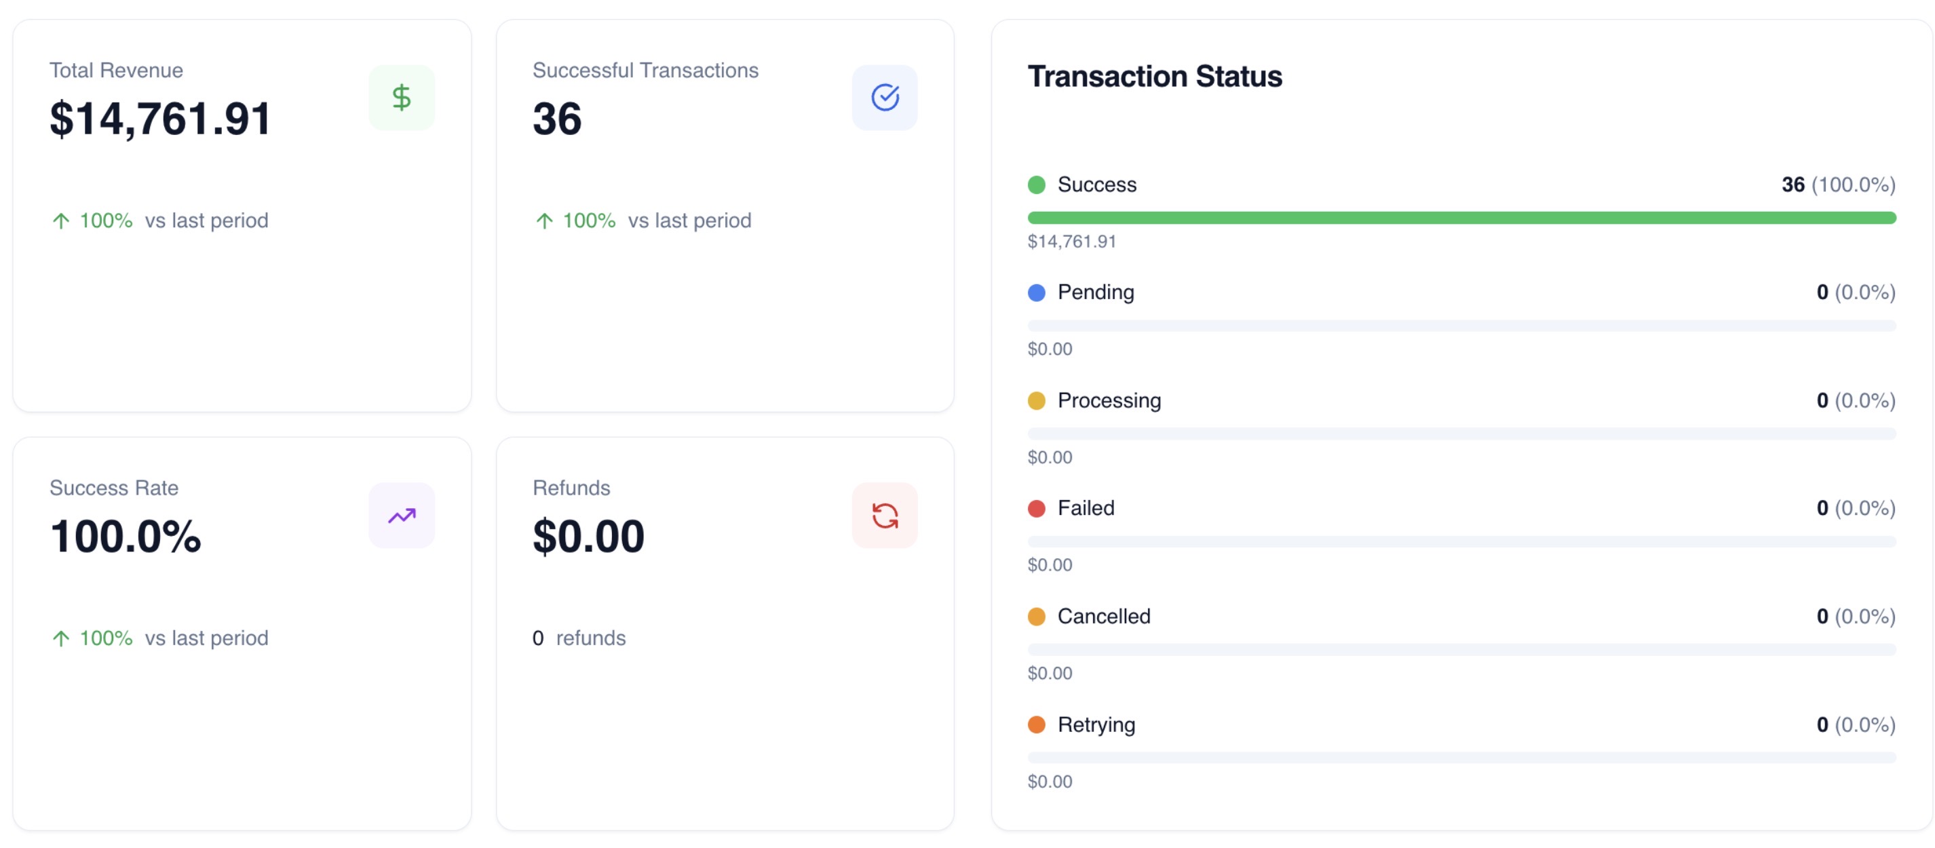This screenshot has height=848, width=1935.
Task: Click the purple trending arrow icon
Action: [401, 516]
